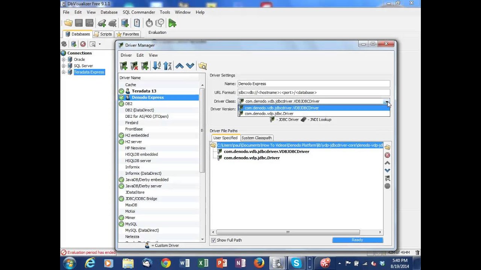Select MySQL driver in list
Viewport: 481px width, 270px height.
[x=131, y=224]
